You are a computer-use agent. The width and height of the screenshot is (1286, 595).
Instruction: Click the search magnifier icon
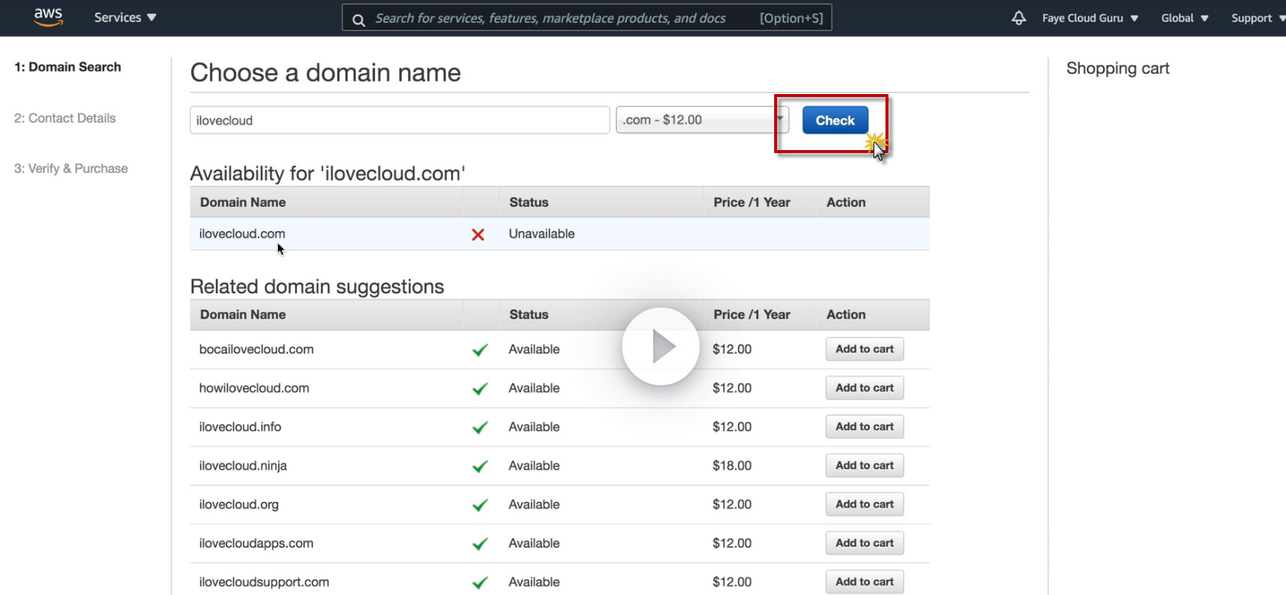[359, 19]
